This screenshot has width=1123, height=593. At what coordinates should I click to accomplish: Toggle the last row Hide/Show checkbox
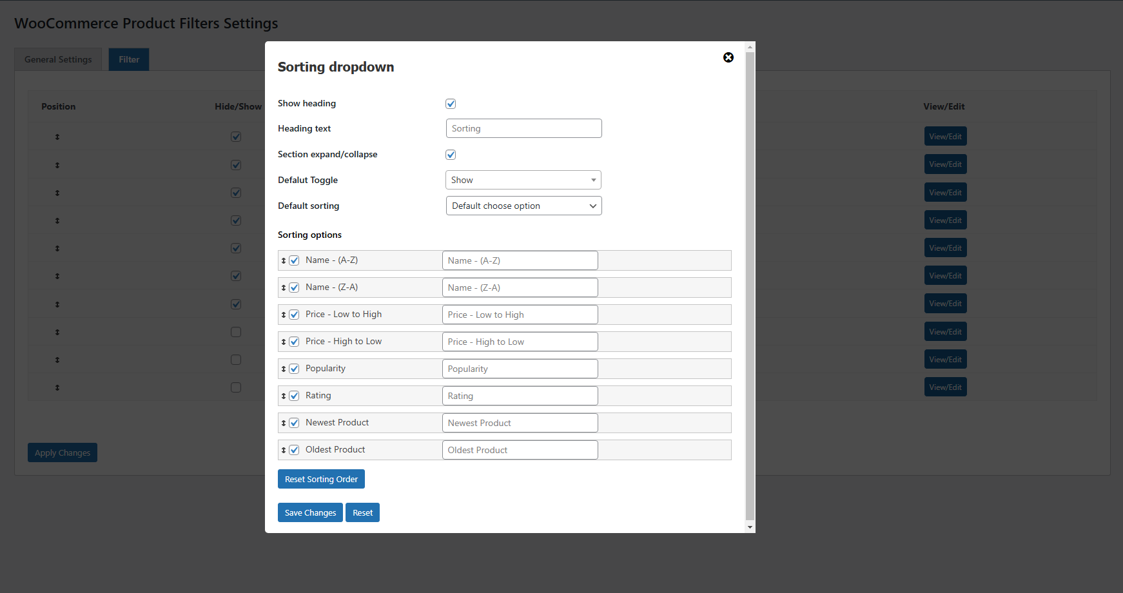point(236,387)
